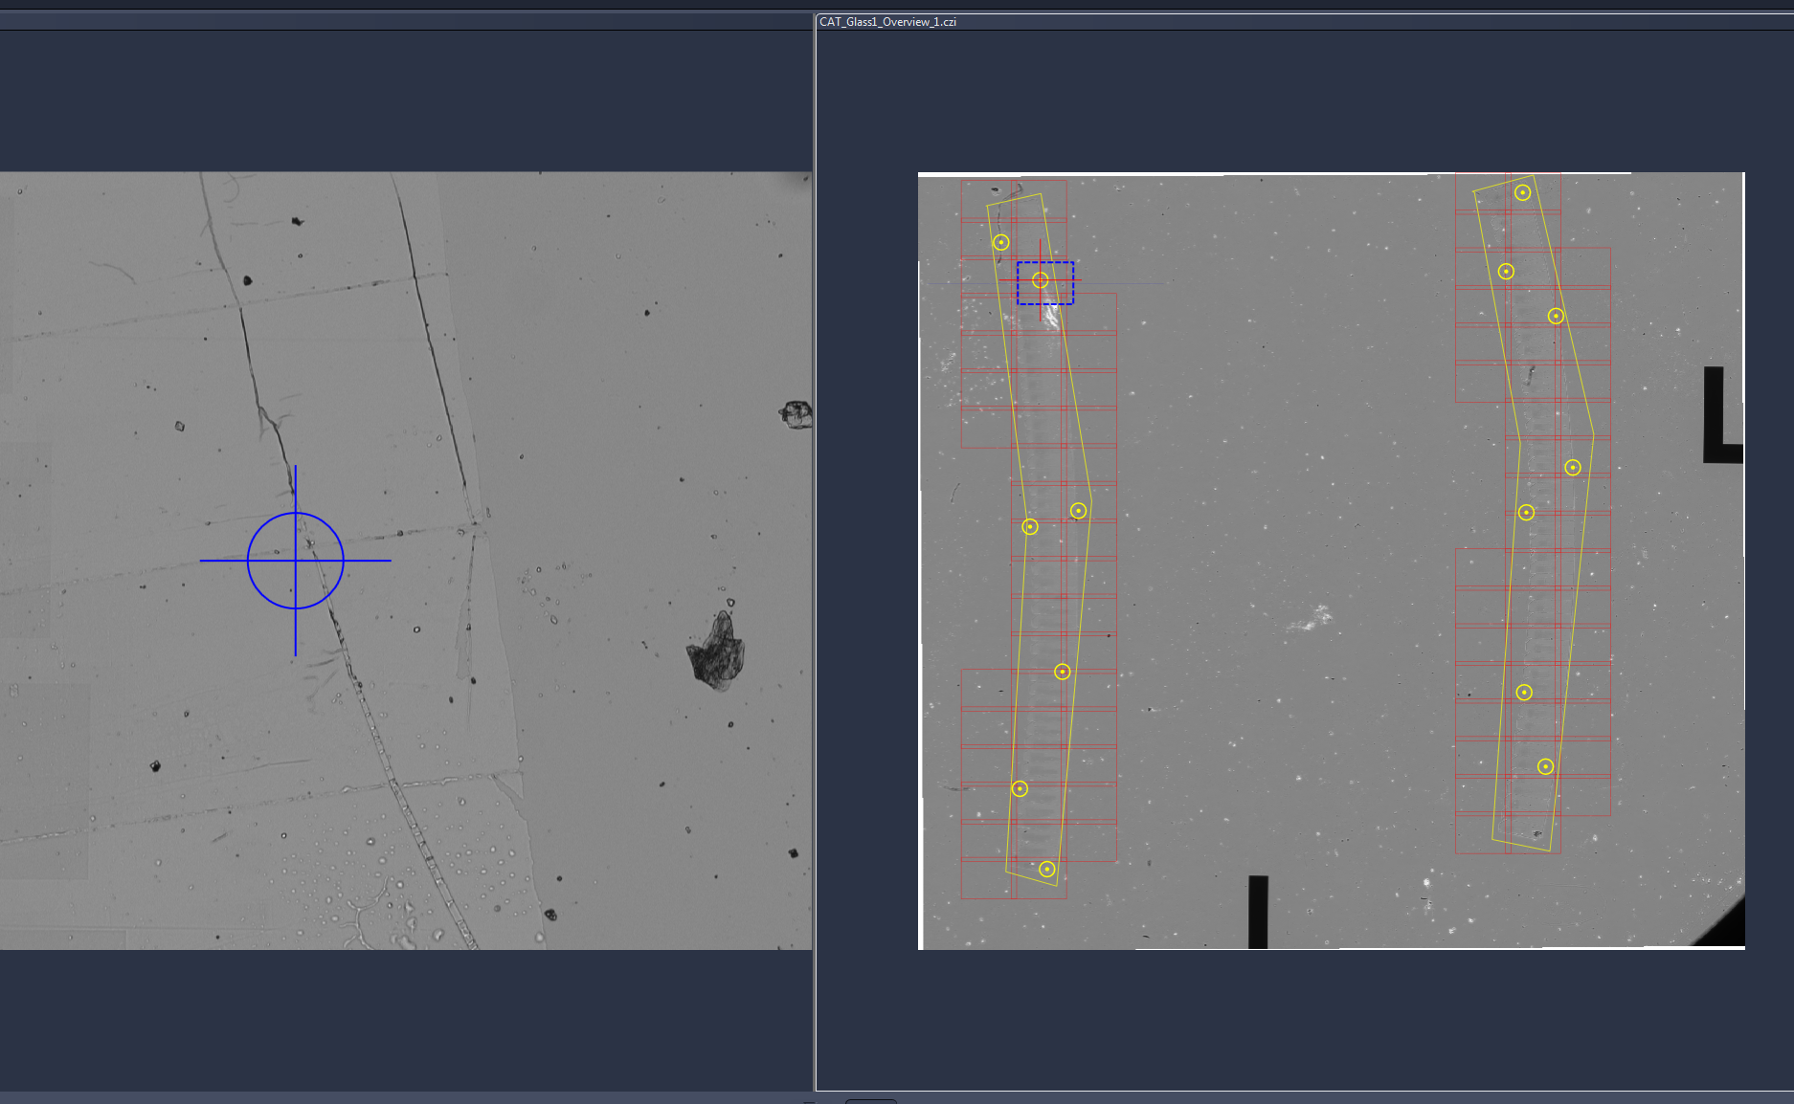Click the second yellow marker from top on right strip
This screenshot has height=1104, width=1794.
tap(1505, 271)
